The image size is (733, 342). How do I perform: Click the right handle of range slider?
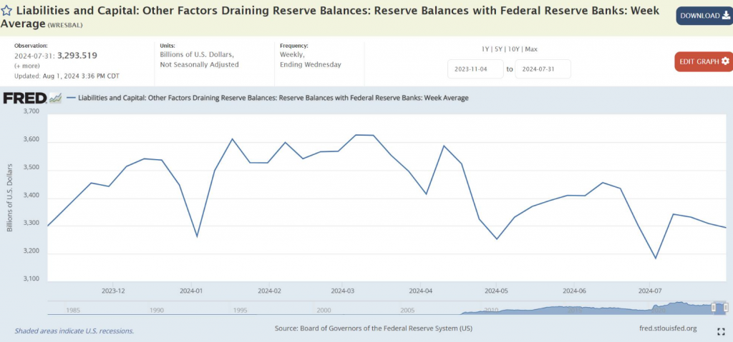(725, 306)
